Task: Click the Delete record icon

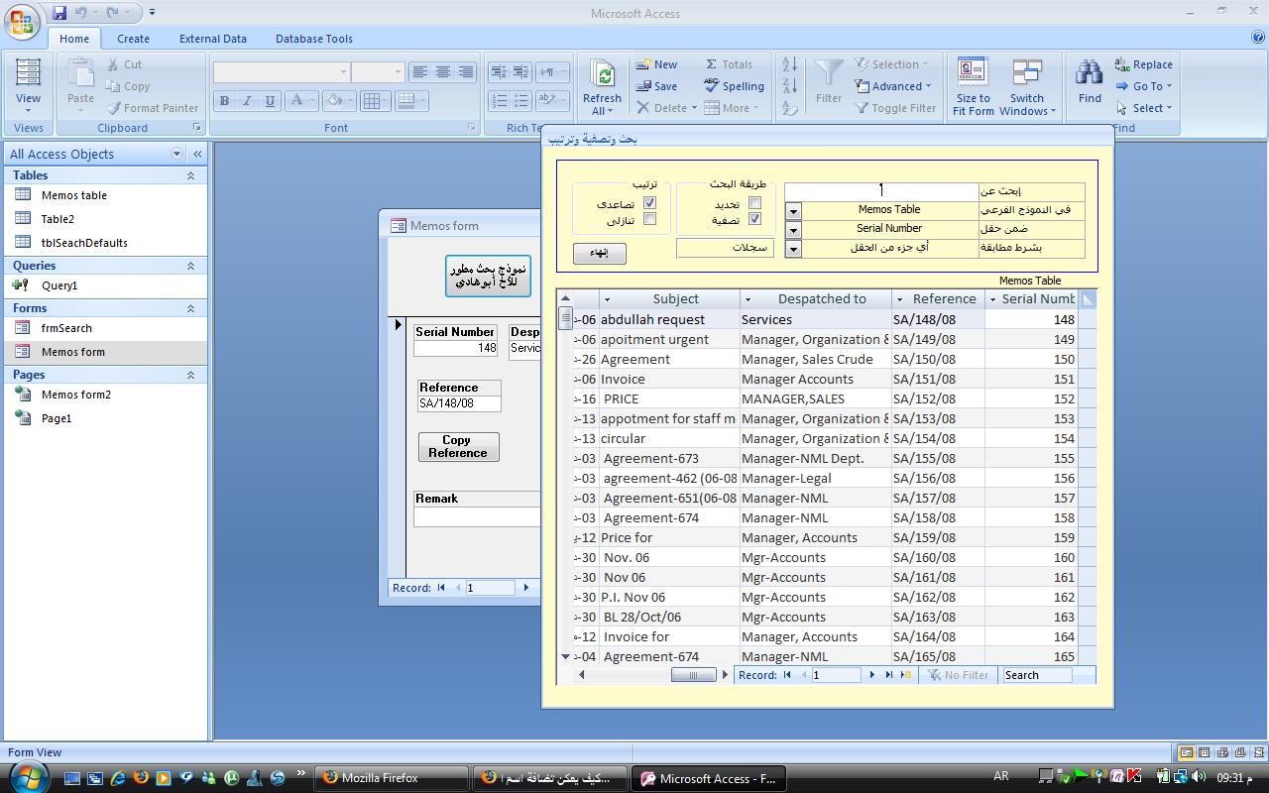Action: click(x=643, y=107)
